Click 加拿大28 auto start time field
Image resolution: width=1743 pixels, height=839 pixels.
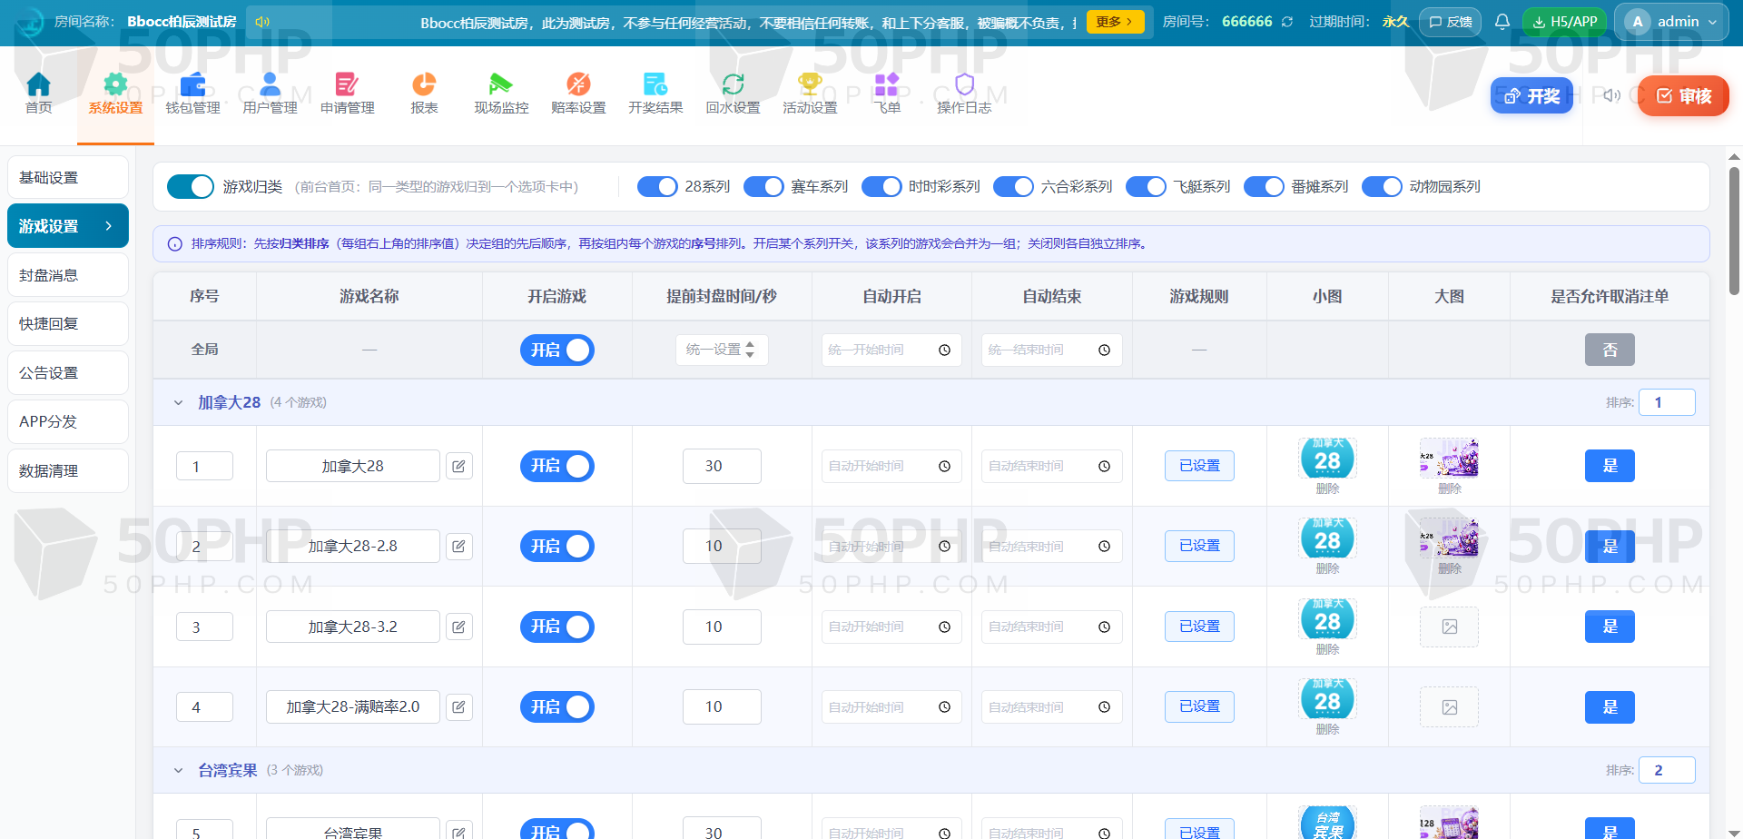[891, 466]
